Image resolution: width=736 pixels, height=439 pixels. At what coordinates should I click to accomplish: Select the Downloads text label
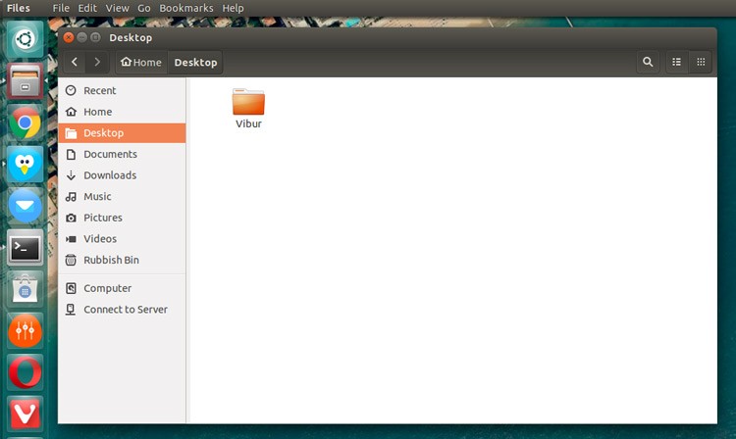click(x=110, y=175)
